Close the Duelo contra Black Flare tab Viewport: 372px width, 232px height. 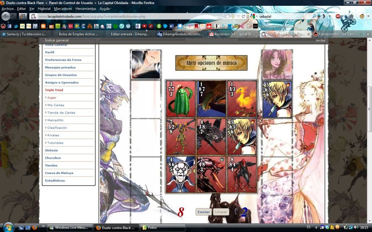coord(308,34)
